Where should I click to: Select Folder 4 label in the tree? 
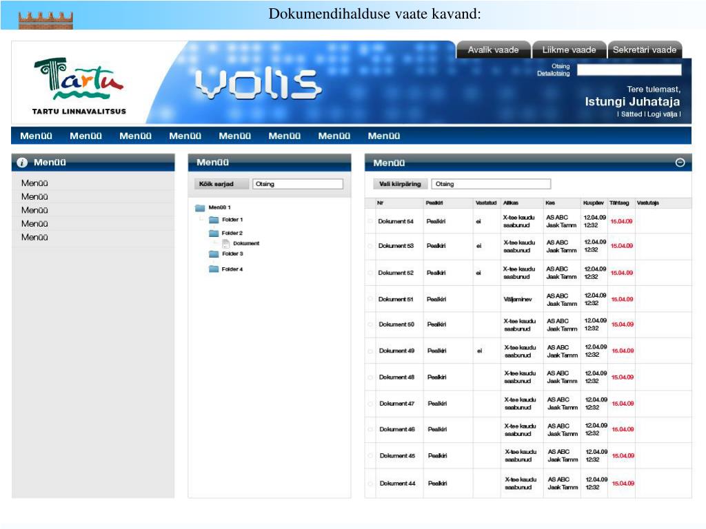232,269
